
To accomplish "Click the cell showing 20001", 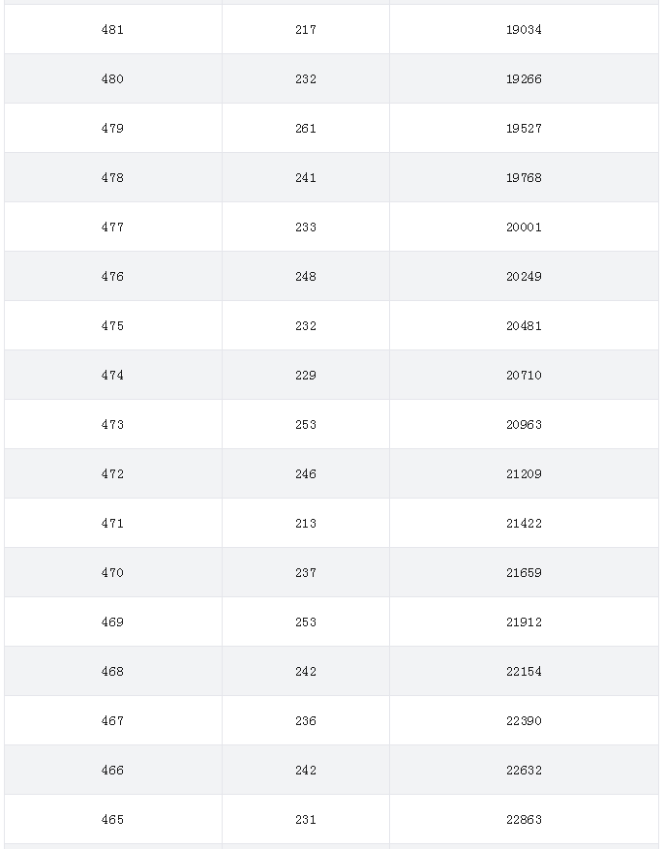I will click(x=524, y=227).
